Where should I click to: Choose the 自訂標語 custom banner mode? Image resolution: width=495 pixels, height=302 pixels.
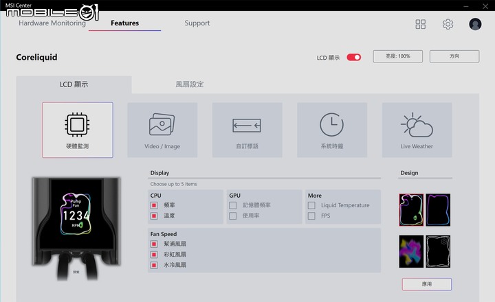tap(247, 130)
